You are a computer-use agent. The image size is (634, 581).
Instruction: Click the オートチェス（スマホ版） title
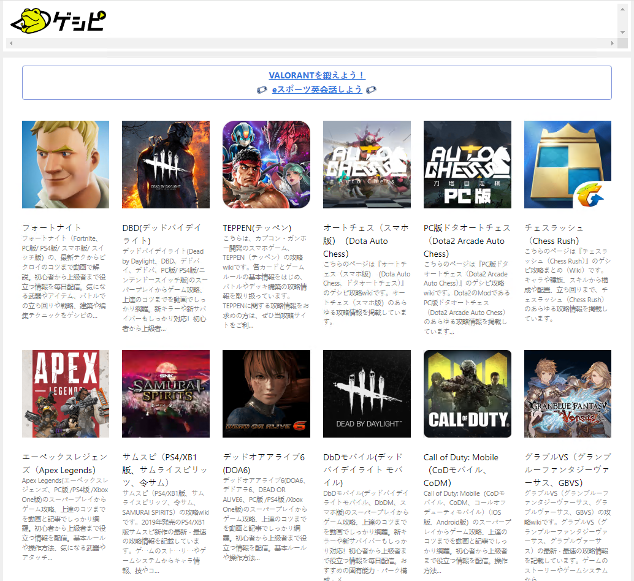click(x=366, y=241)
